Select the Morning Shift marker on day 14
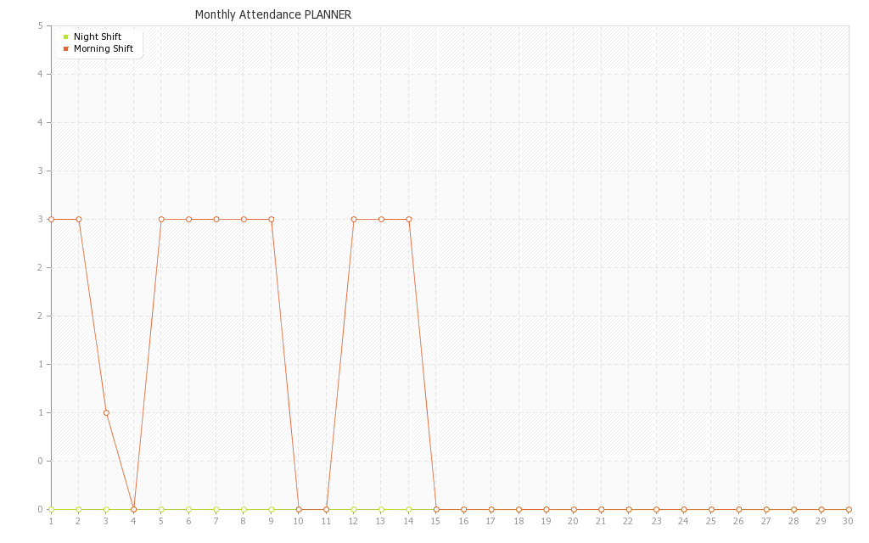The height and width of the screenshot is (543, 869). tap(409, 219)
